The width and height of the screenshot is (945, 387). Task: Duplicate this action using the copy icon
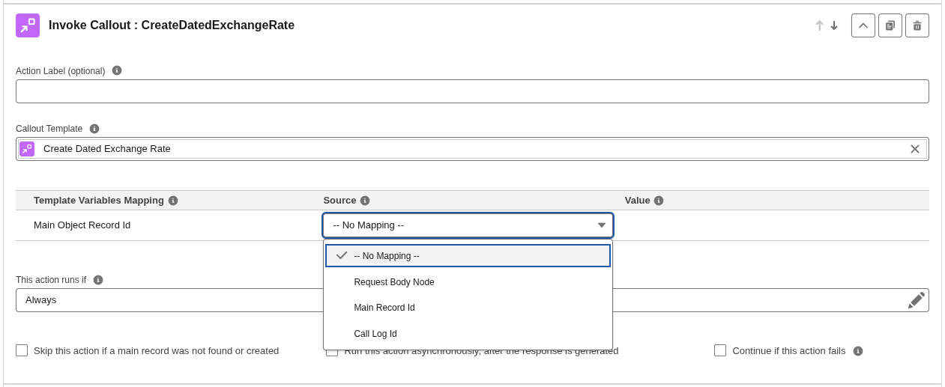(890, 25)
